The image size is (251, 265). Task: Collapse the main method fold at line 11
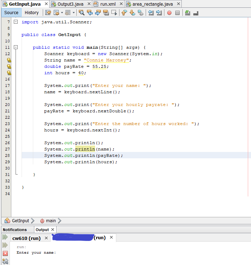pyautogui.click(x=16, y=47)
